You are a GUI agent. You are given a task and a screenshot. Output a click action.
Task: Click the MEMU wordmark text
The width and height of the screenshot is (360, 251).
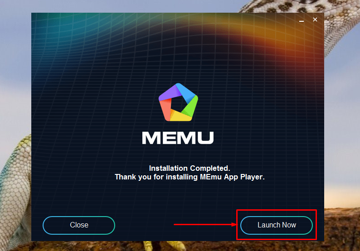[x=178, y=138]
